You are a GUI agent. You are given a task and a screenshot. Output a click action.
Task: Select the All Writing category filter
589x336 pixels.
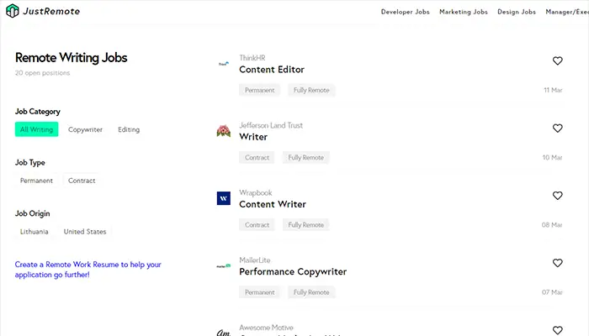36,129
